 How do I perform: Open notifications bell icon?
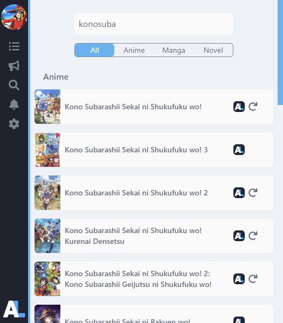click(14, 104)
